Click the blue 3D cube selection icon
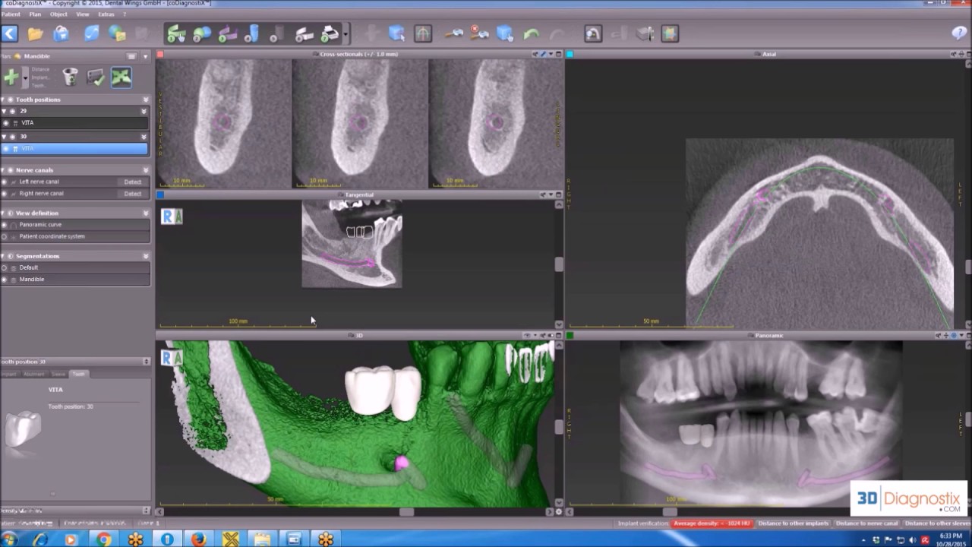The width and height of the screenshot is (972, 547). click(x=396, y=33)
